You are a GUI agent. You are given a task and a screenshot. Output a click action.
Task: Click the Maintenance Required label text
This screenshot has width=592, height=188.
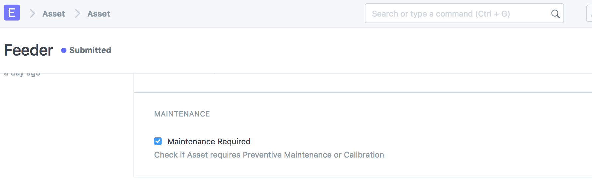[209, 141]
